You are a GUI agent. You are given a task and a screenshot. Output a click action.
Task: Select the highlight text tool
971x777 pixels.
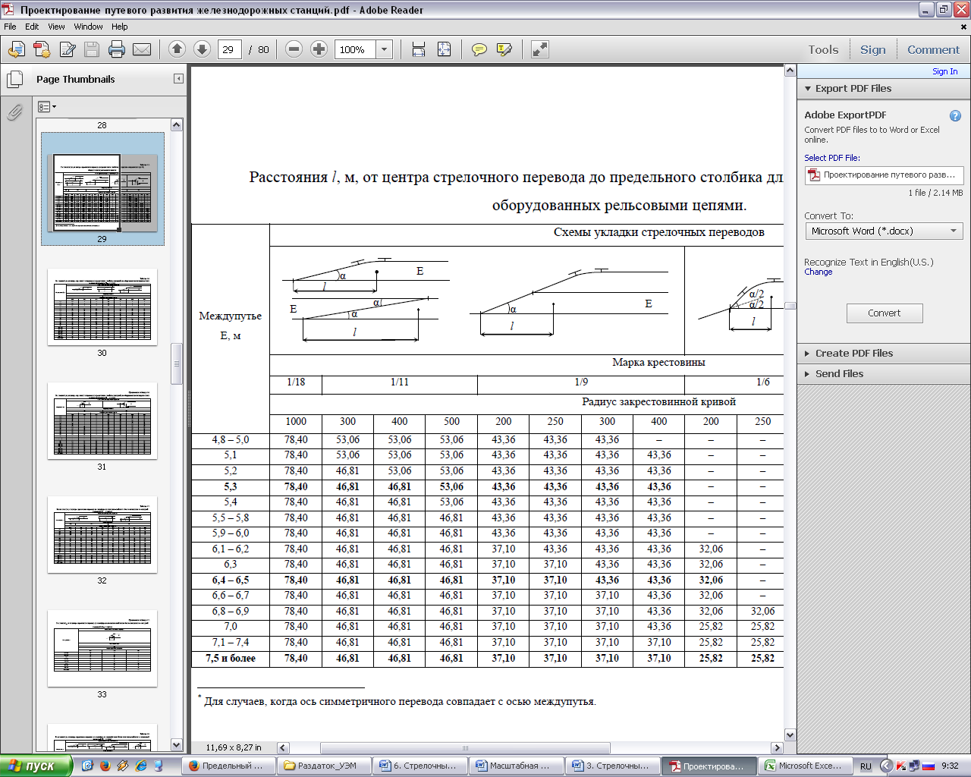tap(504, 50)
